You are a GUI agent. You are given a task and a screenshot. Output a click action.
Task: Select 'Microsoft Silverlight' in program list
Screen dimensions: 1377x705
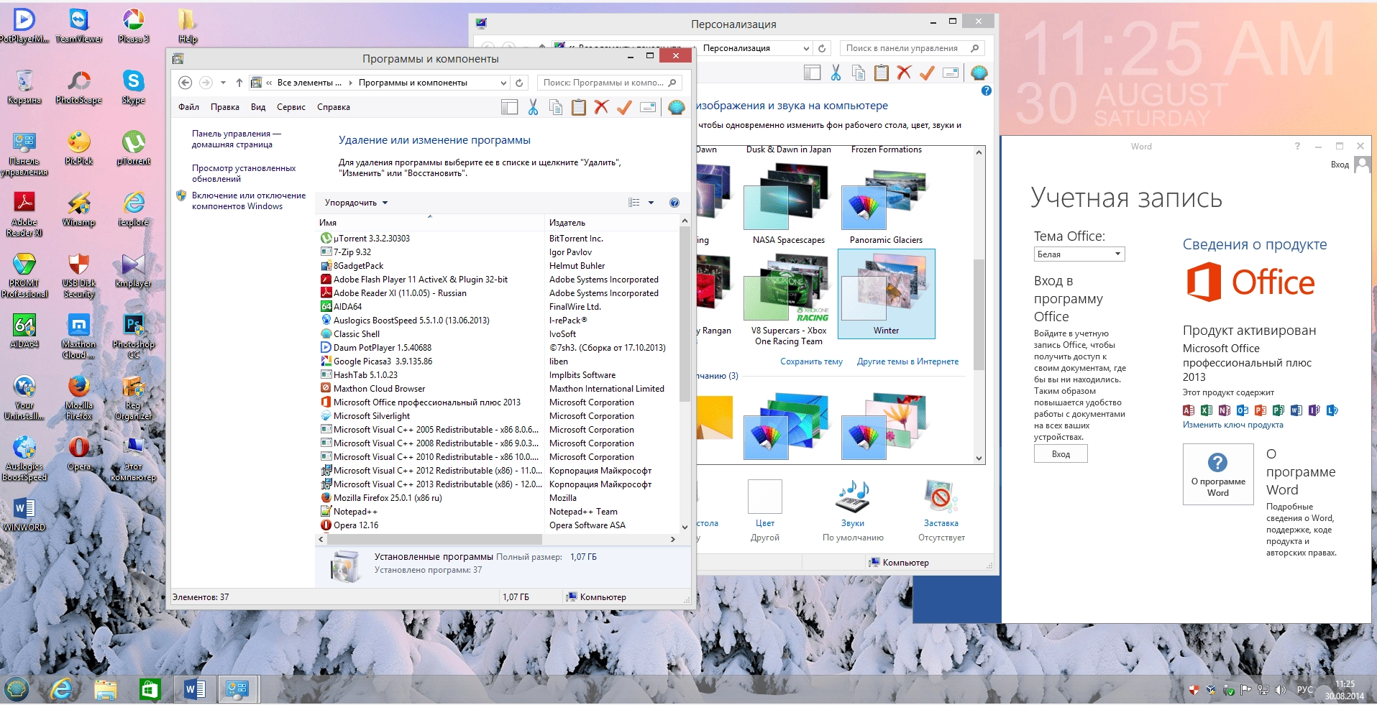tap(371, 416)
